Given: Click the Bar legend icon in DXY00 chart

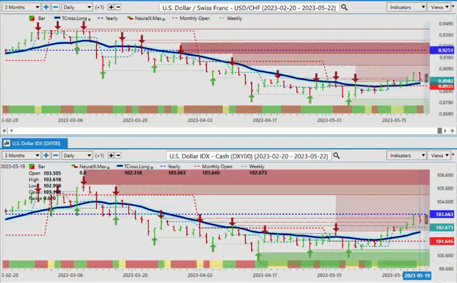Looking at the screenshot, I should coord(32,167).
